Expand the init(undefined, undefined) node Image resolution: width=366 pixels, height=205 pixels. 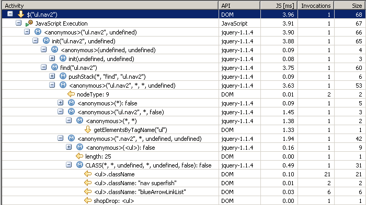(x=52, y=58)
